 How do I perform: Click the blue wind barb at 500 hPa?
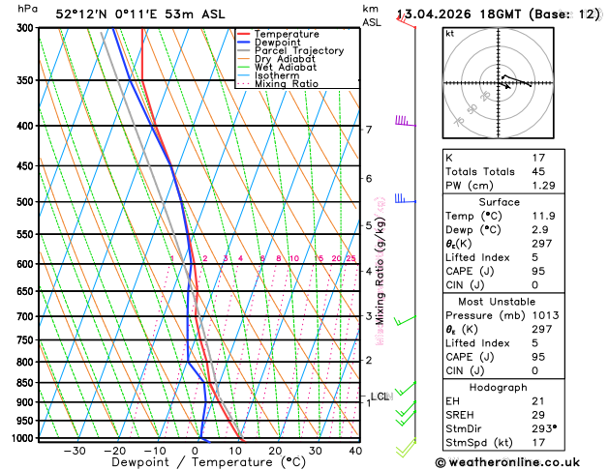[x=406, y=198]
